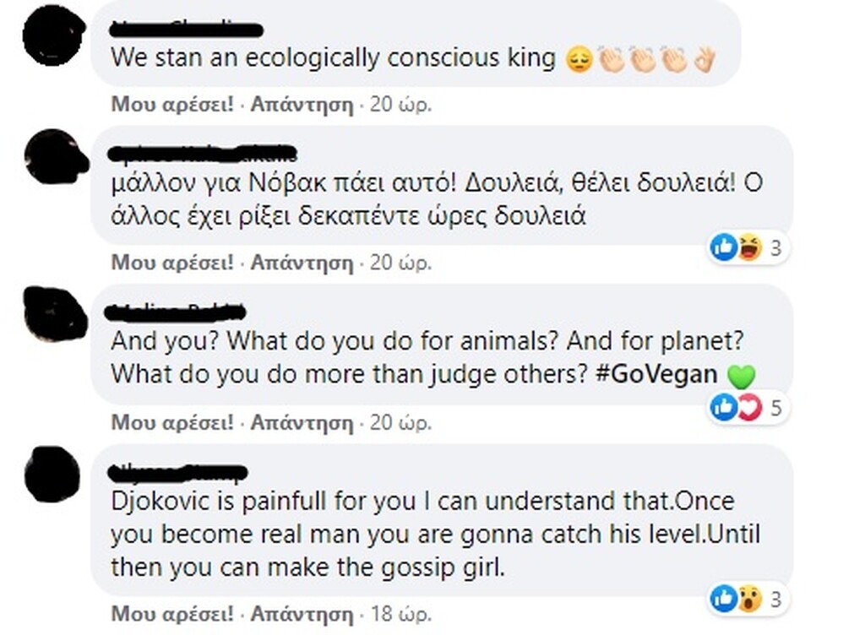Image resolution: width=865 pixels, height=635 pixels.
Task: Like the 'ecologically conscious king' comment
Action: coord(171,105)
